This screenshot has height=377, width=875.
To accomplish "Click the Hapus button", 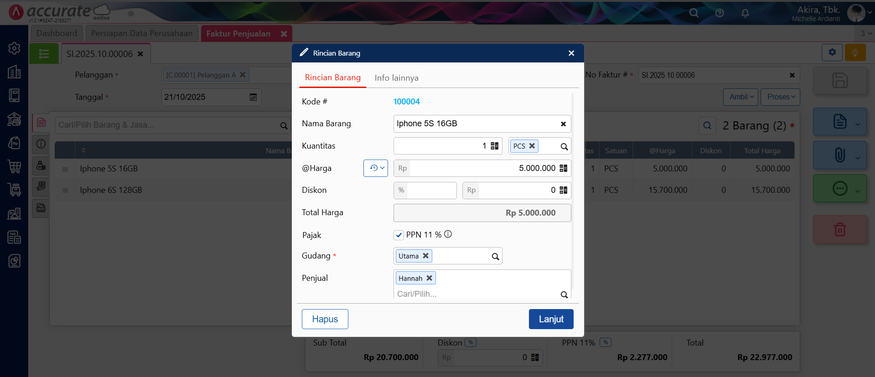I will coord(325,319).
